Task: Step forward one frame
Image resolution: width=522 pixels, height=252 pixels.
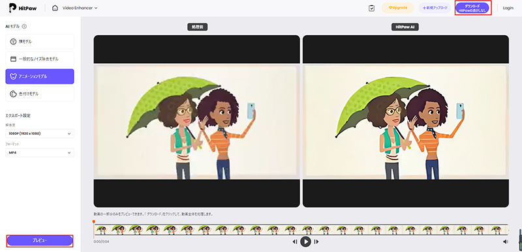Action: pos(316,242)
